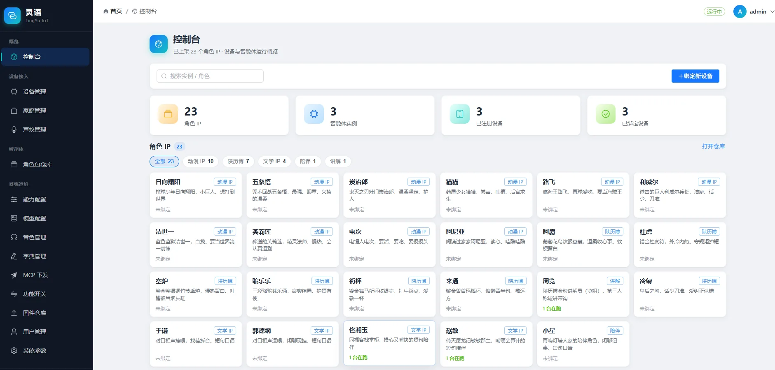
Task: Open the 日向翔阳 character card
Action: 196,195
